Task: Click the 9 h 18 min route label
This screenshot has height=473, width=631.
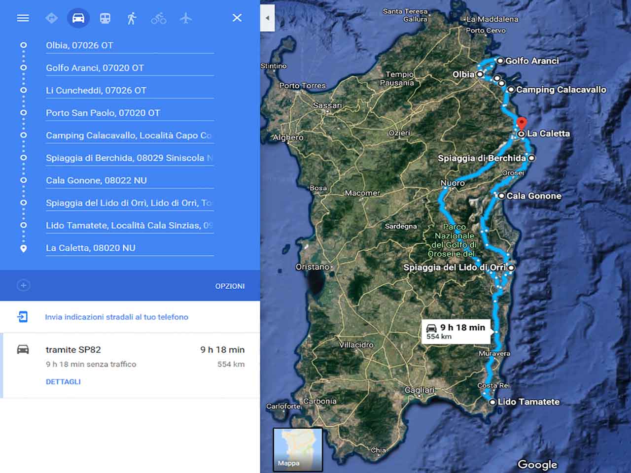Action: (456, 331)
